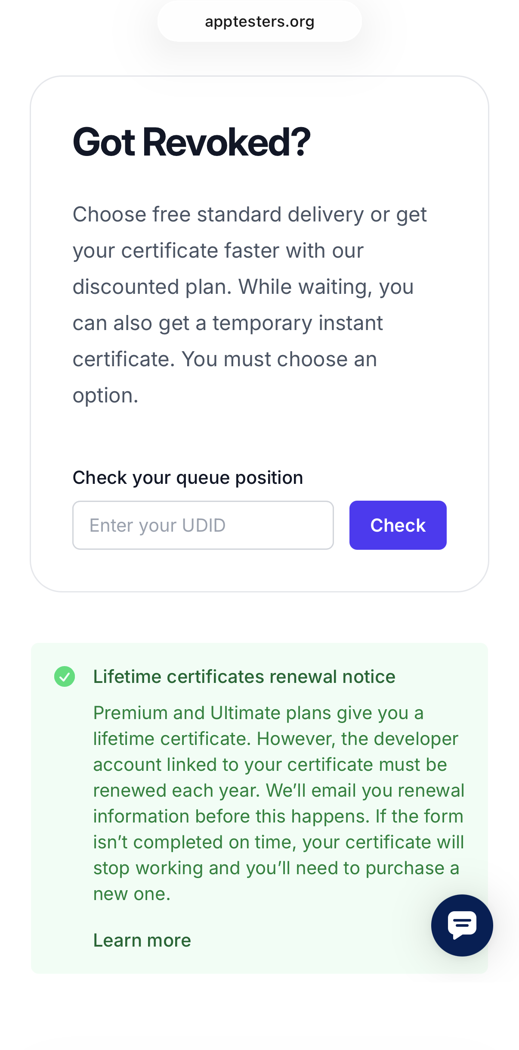Click the speech bubble inside chat widget
519x1050 pixels.
click(x=462, y=923)
